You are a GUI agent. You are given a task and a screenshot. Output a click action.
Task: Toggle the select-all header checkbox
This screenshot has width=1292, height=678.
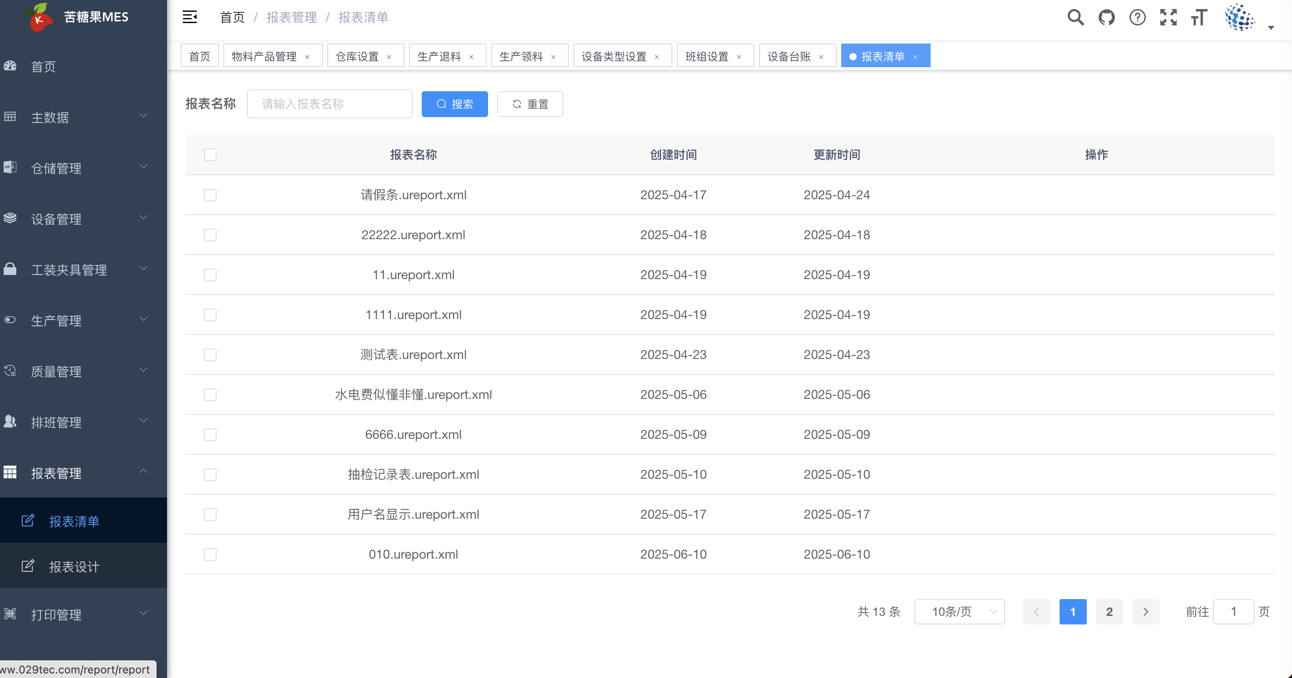click(x=210, y=154)
